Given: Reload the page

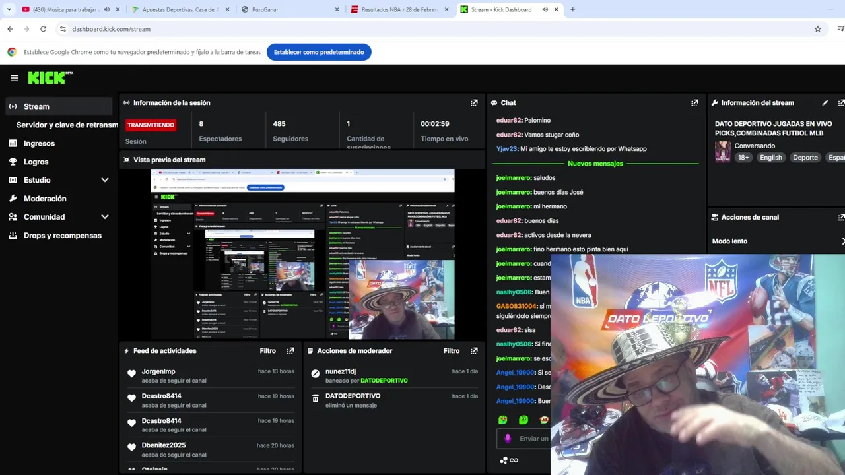Looking at the screenshot, I should click(x=43, y=29).
